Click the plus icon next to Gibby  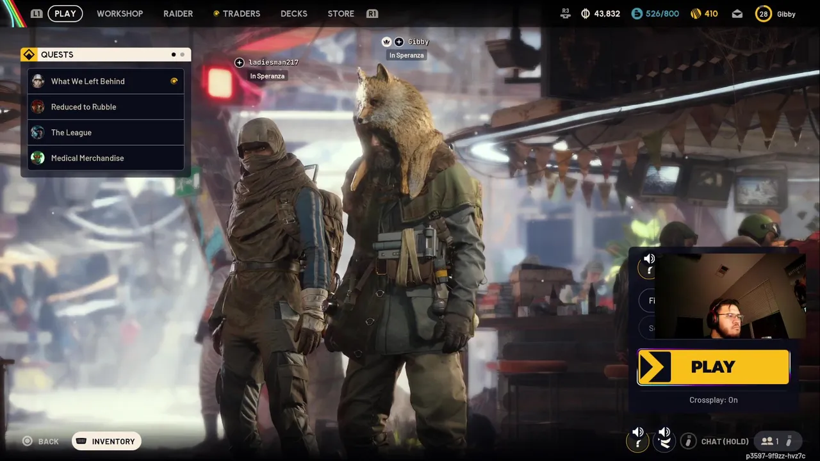click(x=399, y=42)
